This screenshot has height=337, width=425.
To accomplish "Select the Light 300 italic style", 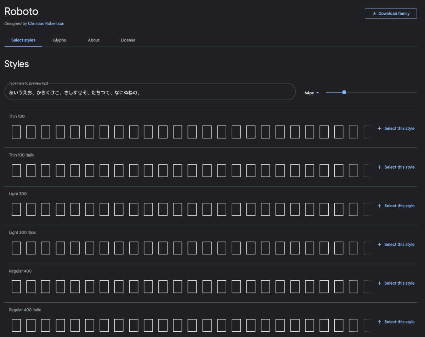I will click(x=396, y=244).
